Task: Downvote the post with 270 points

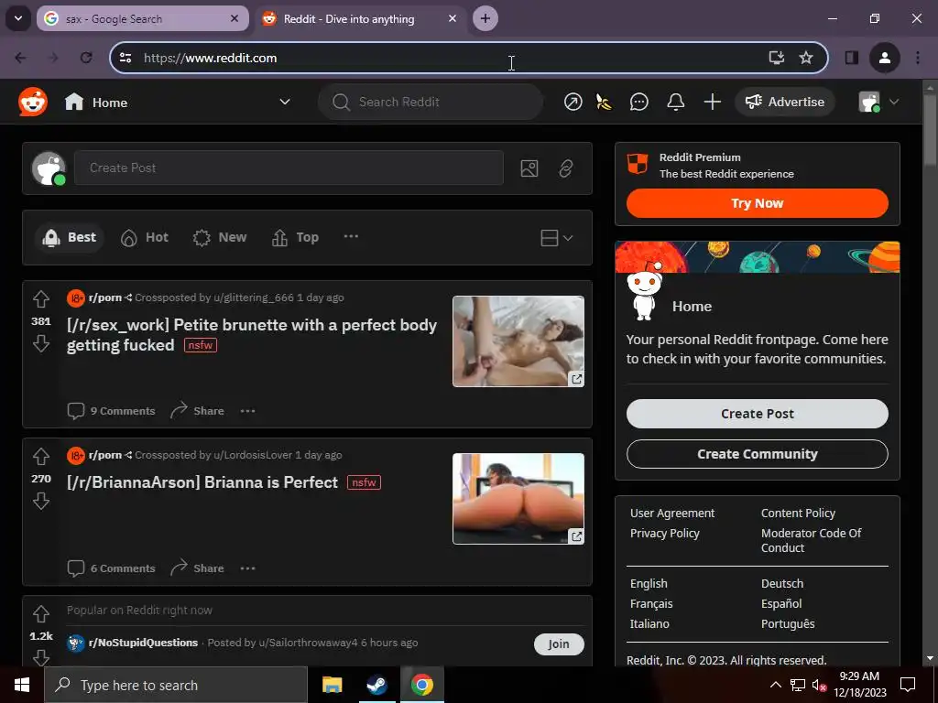Action: point(40,501)
